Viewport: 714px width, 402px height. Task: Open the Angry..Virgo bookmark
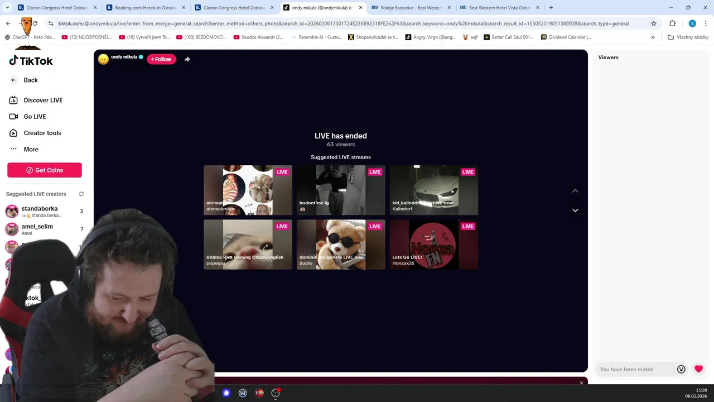click(x=430, y=37)
